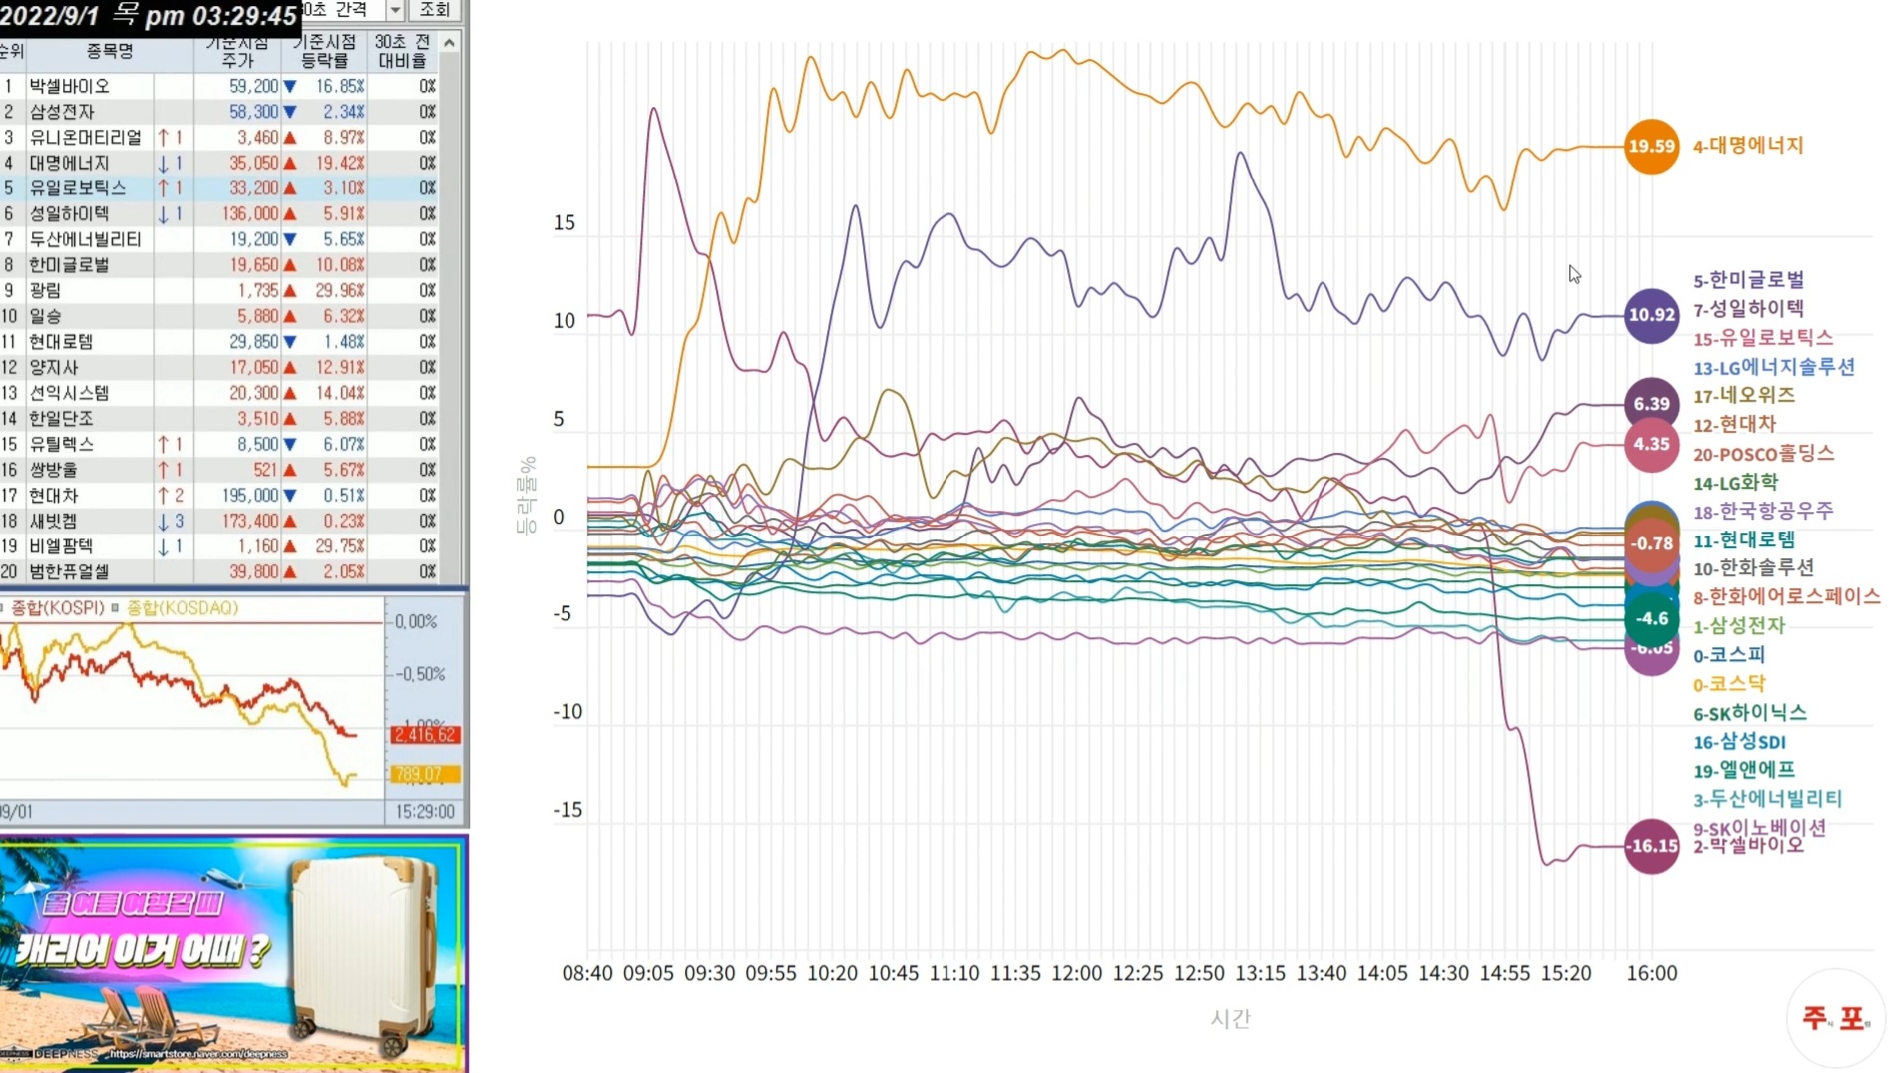This screenshot has height=1073, width=1892.
Task: Click the 6.39 dark purple bubble
Action: (x=1651, y=404)
